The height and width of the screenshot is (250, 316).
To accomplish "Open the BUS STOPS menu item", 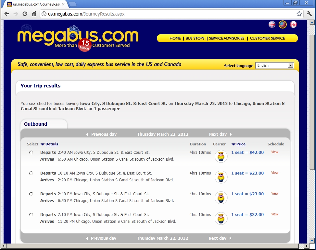I will pos(195,38).
